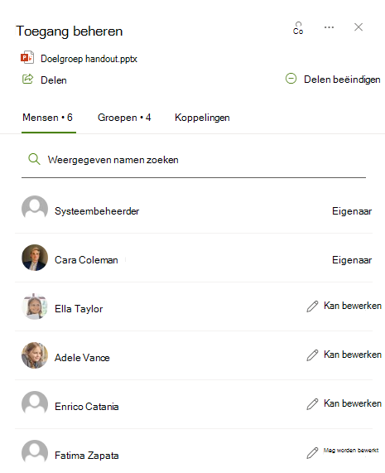Click the Delen share icon
This screenshot has width=385, height=473.
tap(28, 79)
